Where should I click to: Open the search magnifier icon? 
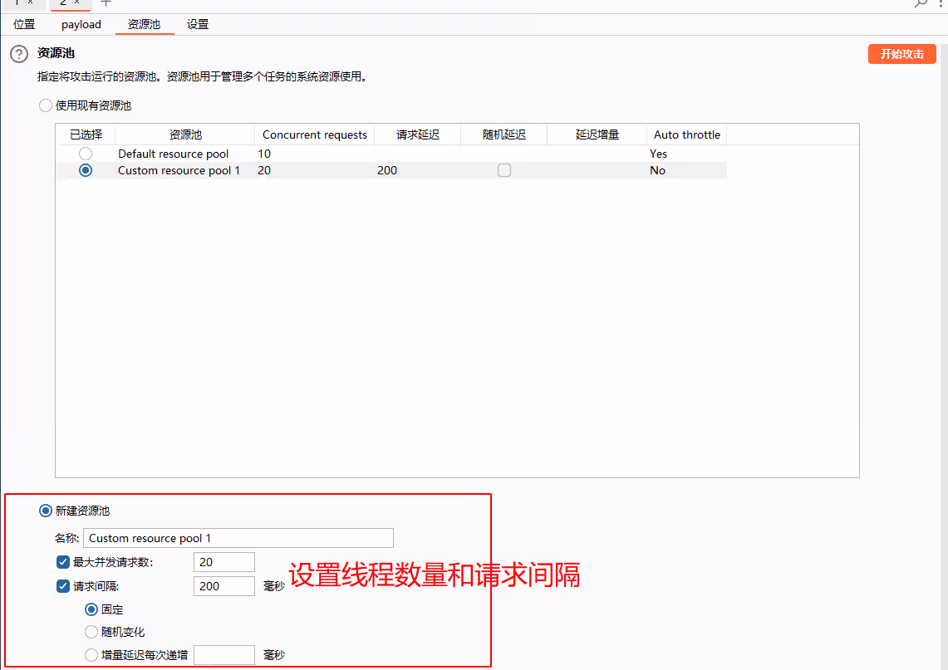(921, 4)
